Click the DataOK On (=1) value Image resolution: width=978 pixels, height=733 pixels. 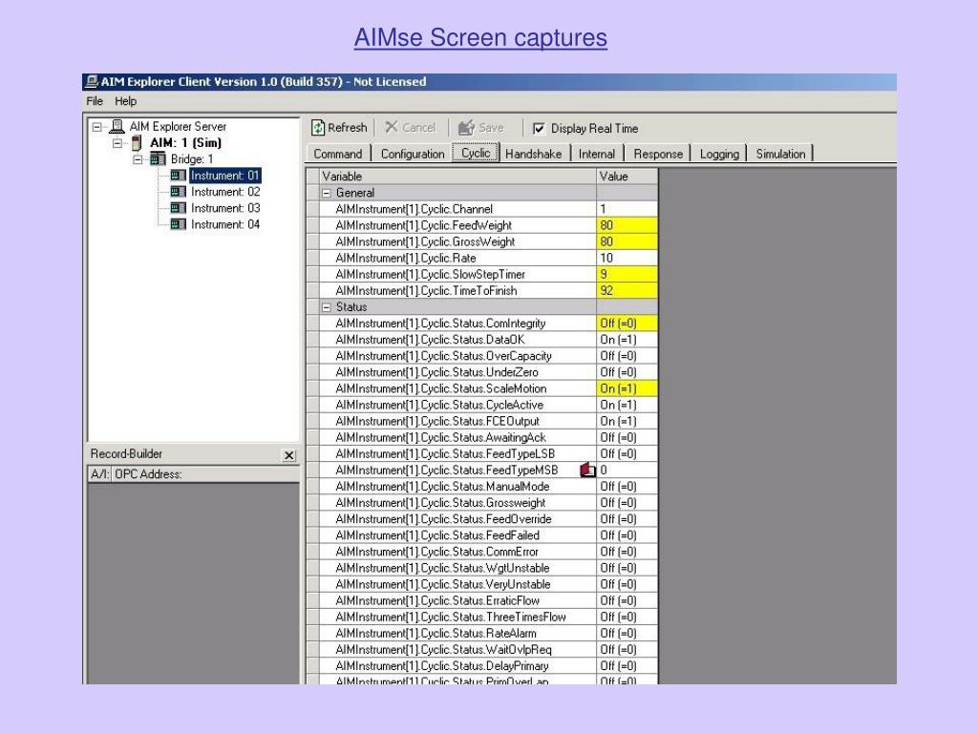627,340
